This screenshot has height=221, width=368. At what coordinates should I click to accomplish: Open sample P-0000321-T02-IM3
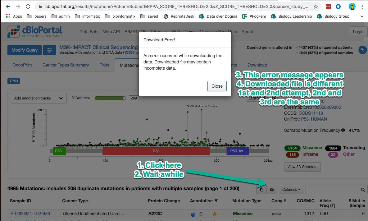tap(30, 214)
